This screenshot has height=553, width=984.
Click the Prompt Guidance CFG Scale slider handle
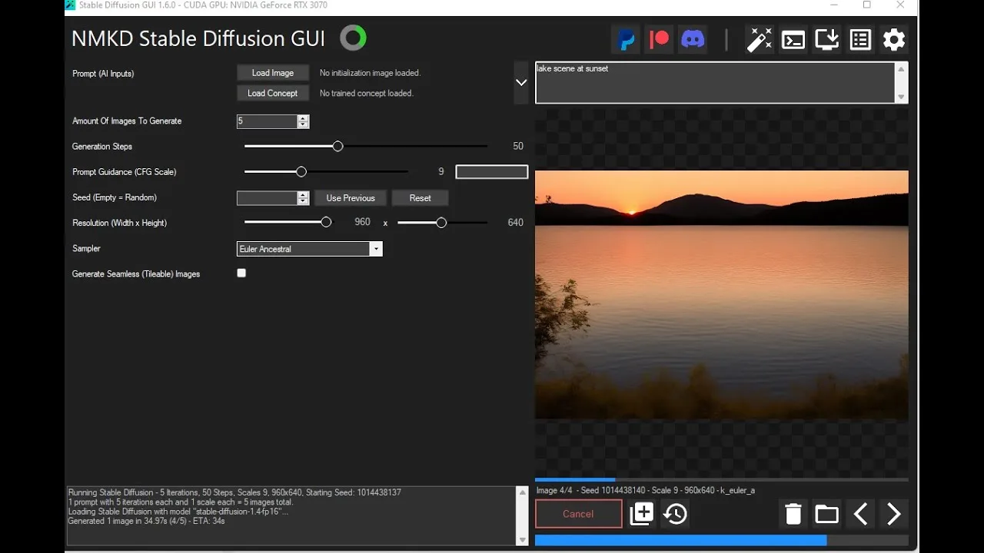[301, 172]
